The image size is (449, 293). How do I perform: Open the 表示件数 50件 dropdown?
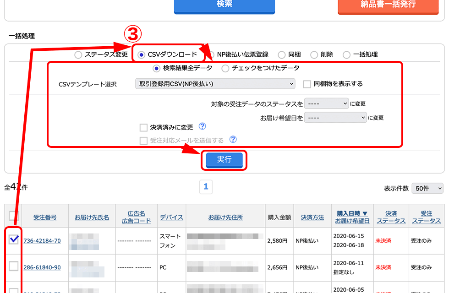tap(427, 188)
